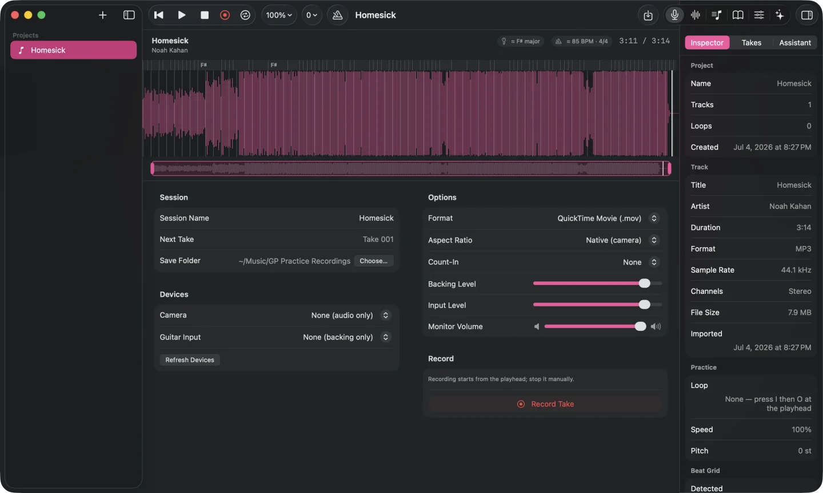The image size is (823, 493).
Task: Toggle the loop cycle icon
Action: point(245,15)
